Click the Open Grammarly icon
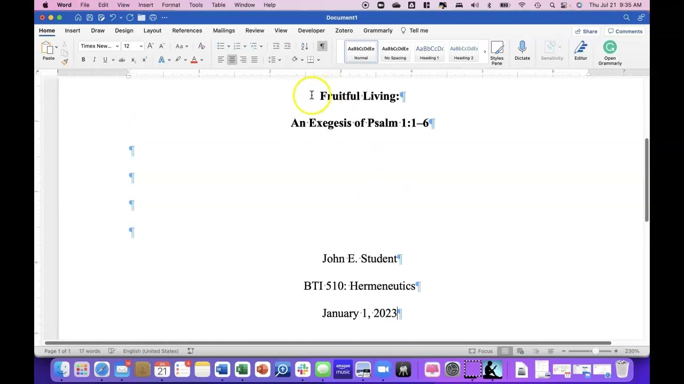684x384 pixels. 610,53
